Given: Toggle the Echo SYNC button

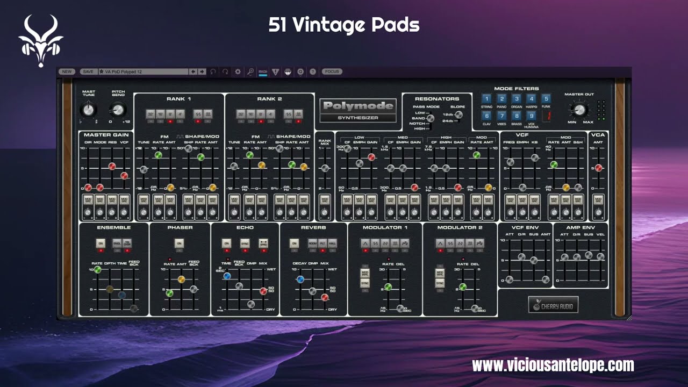Looking at the screenshot, I should 245,243.
